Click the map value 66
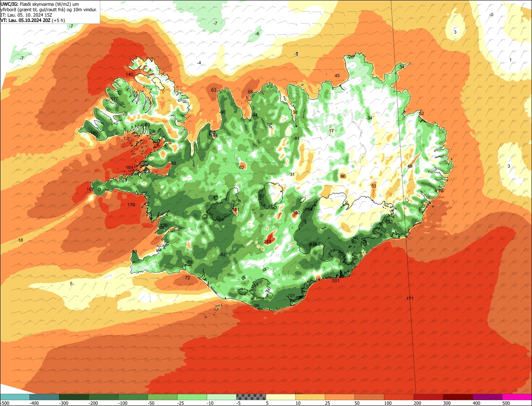Viewport: 532px width, 406px height. pos(343,176)
